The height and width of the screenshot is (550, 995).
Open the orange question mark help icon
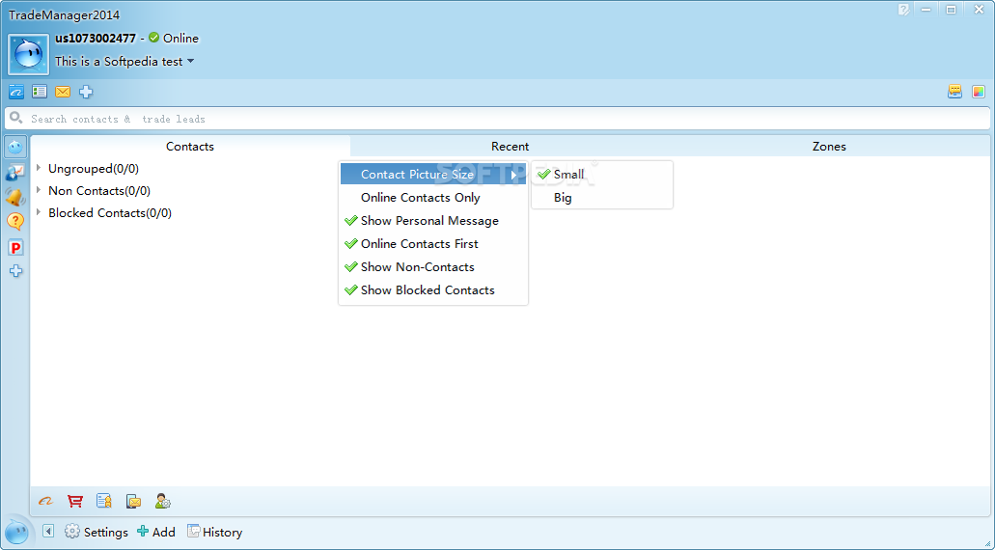(x=15, y=221)
